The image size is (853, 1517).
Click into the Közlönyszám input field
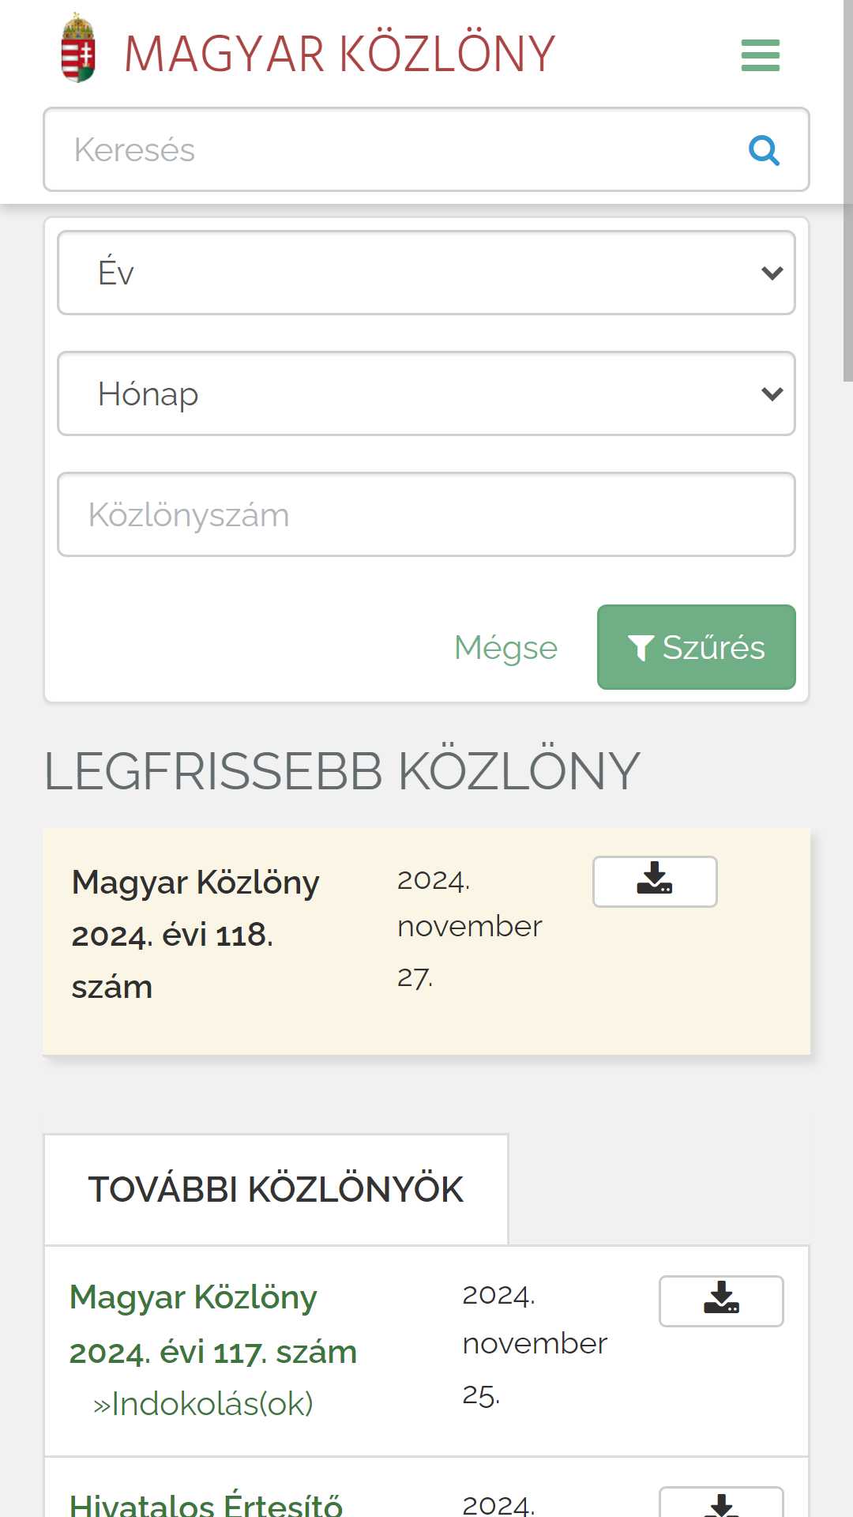[x=426, y=514]
